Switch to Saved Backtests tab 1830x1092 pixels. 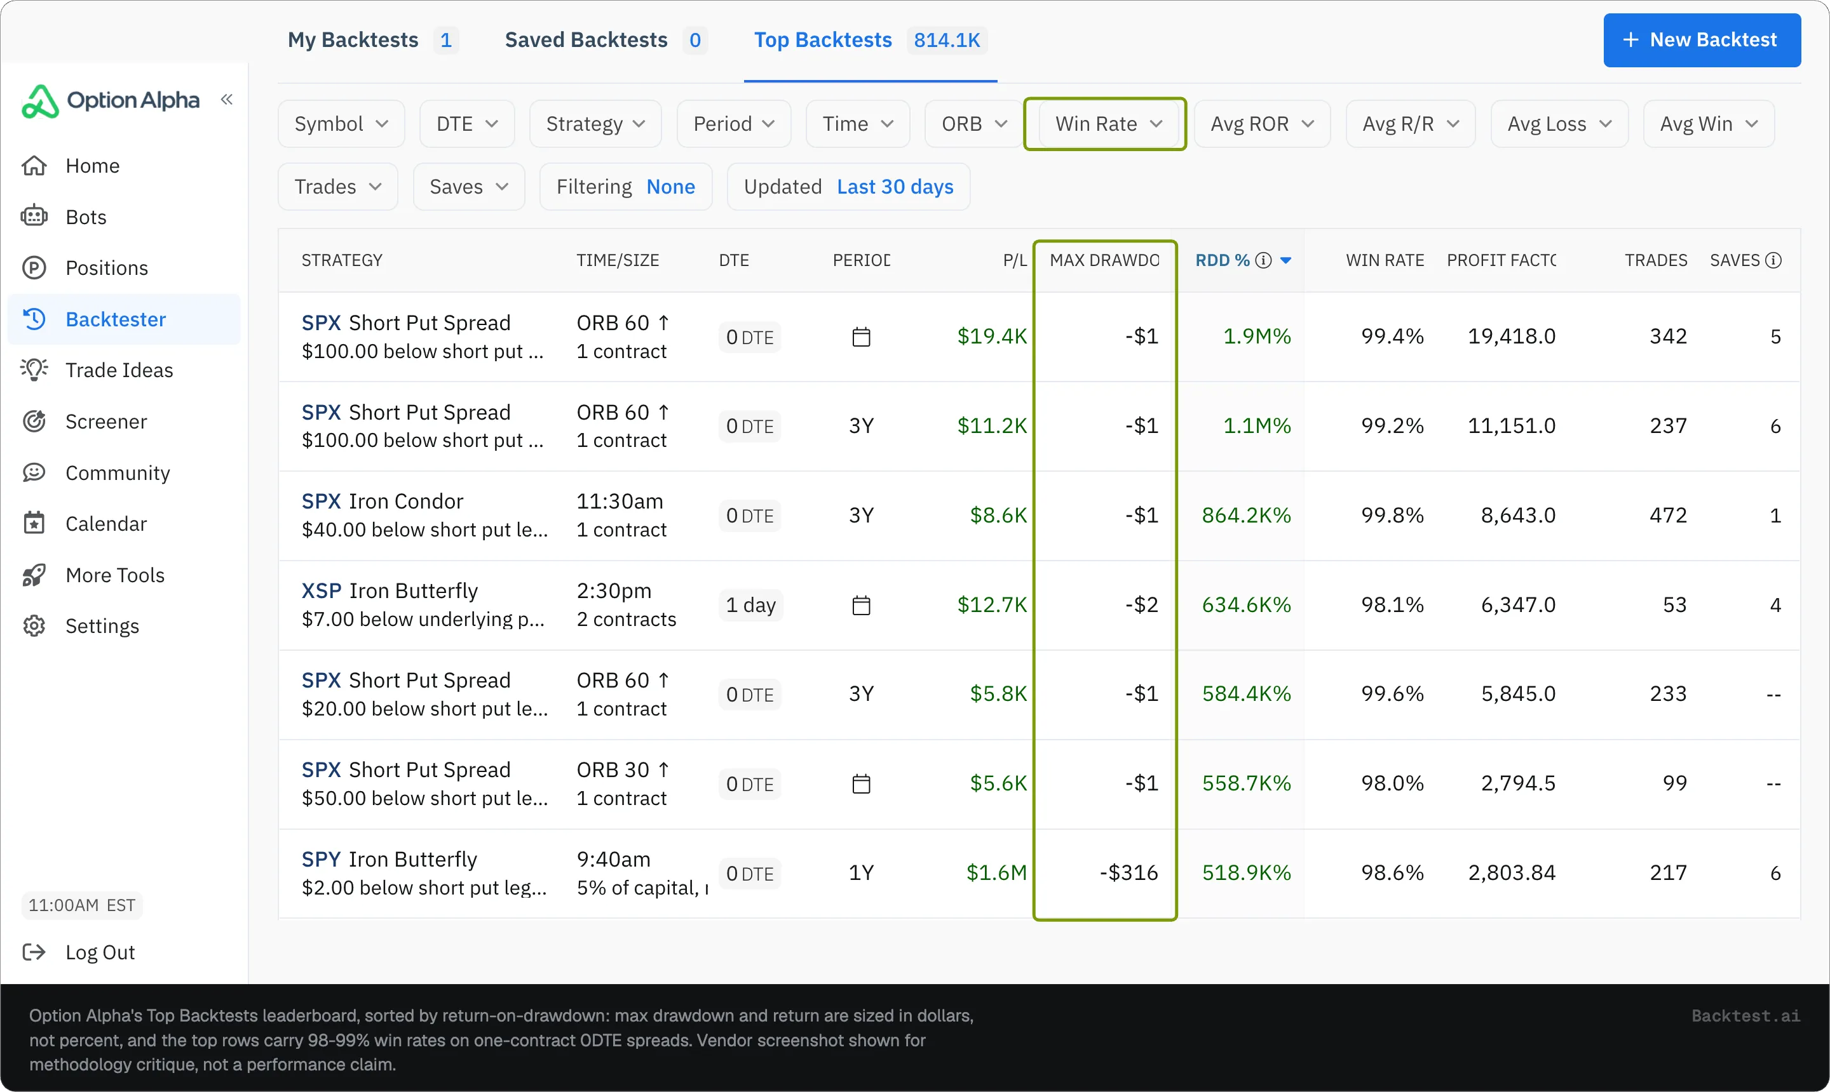pyautogui.click(x=606, y=40)
